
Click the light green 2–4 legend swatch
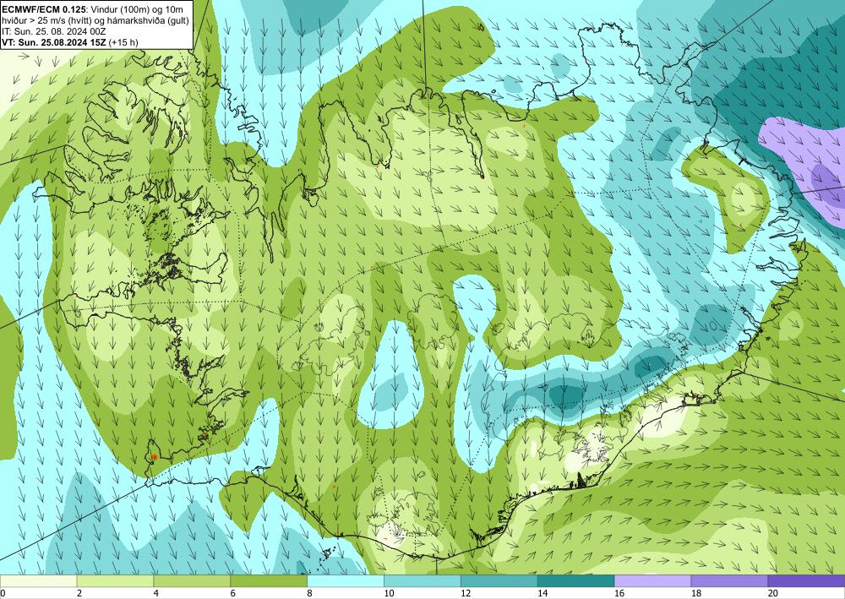(x=115, y=580)
